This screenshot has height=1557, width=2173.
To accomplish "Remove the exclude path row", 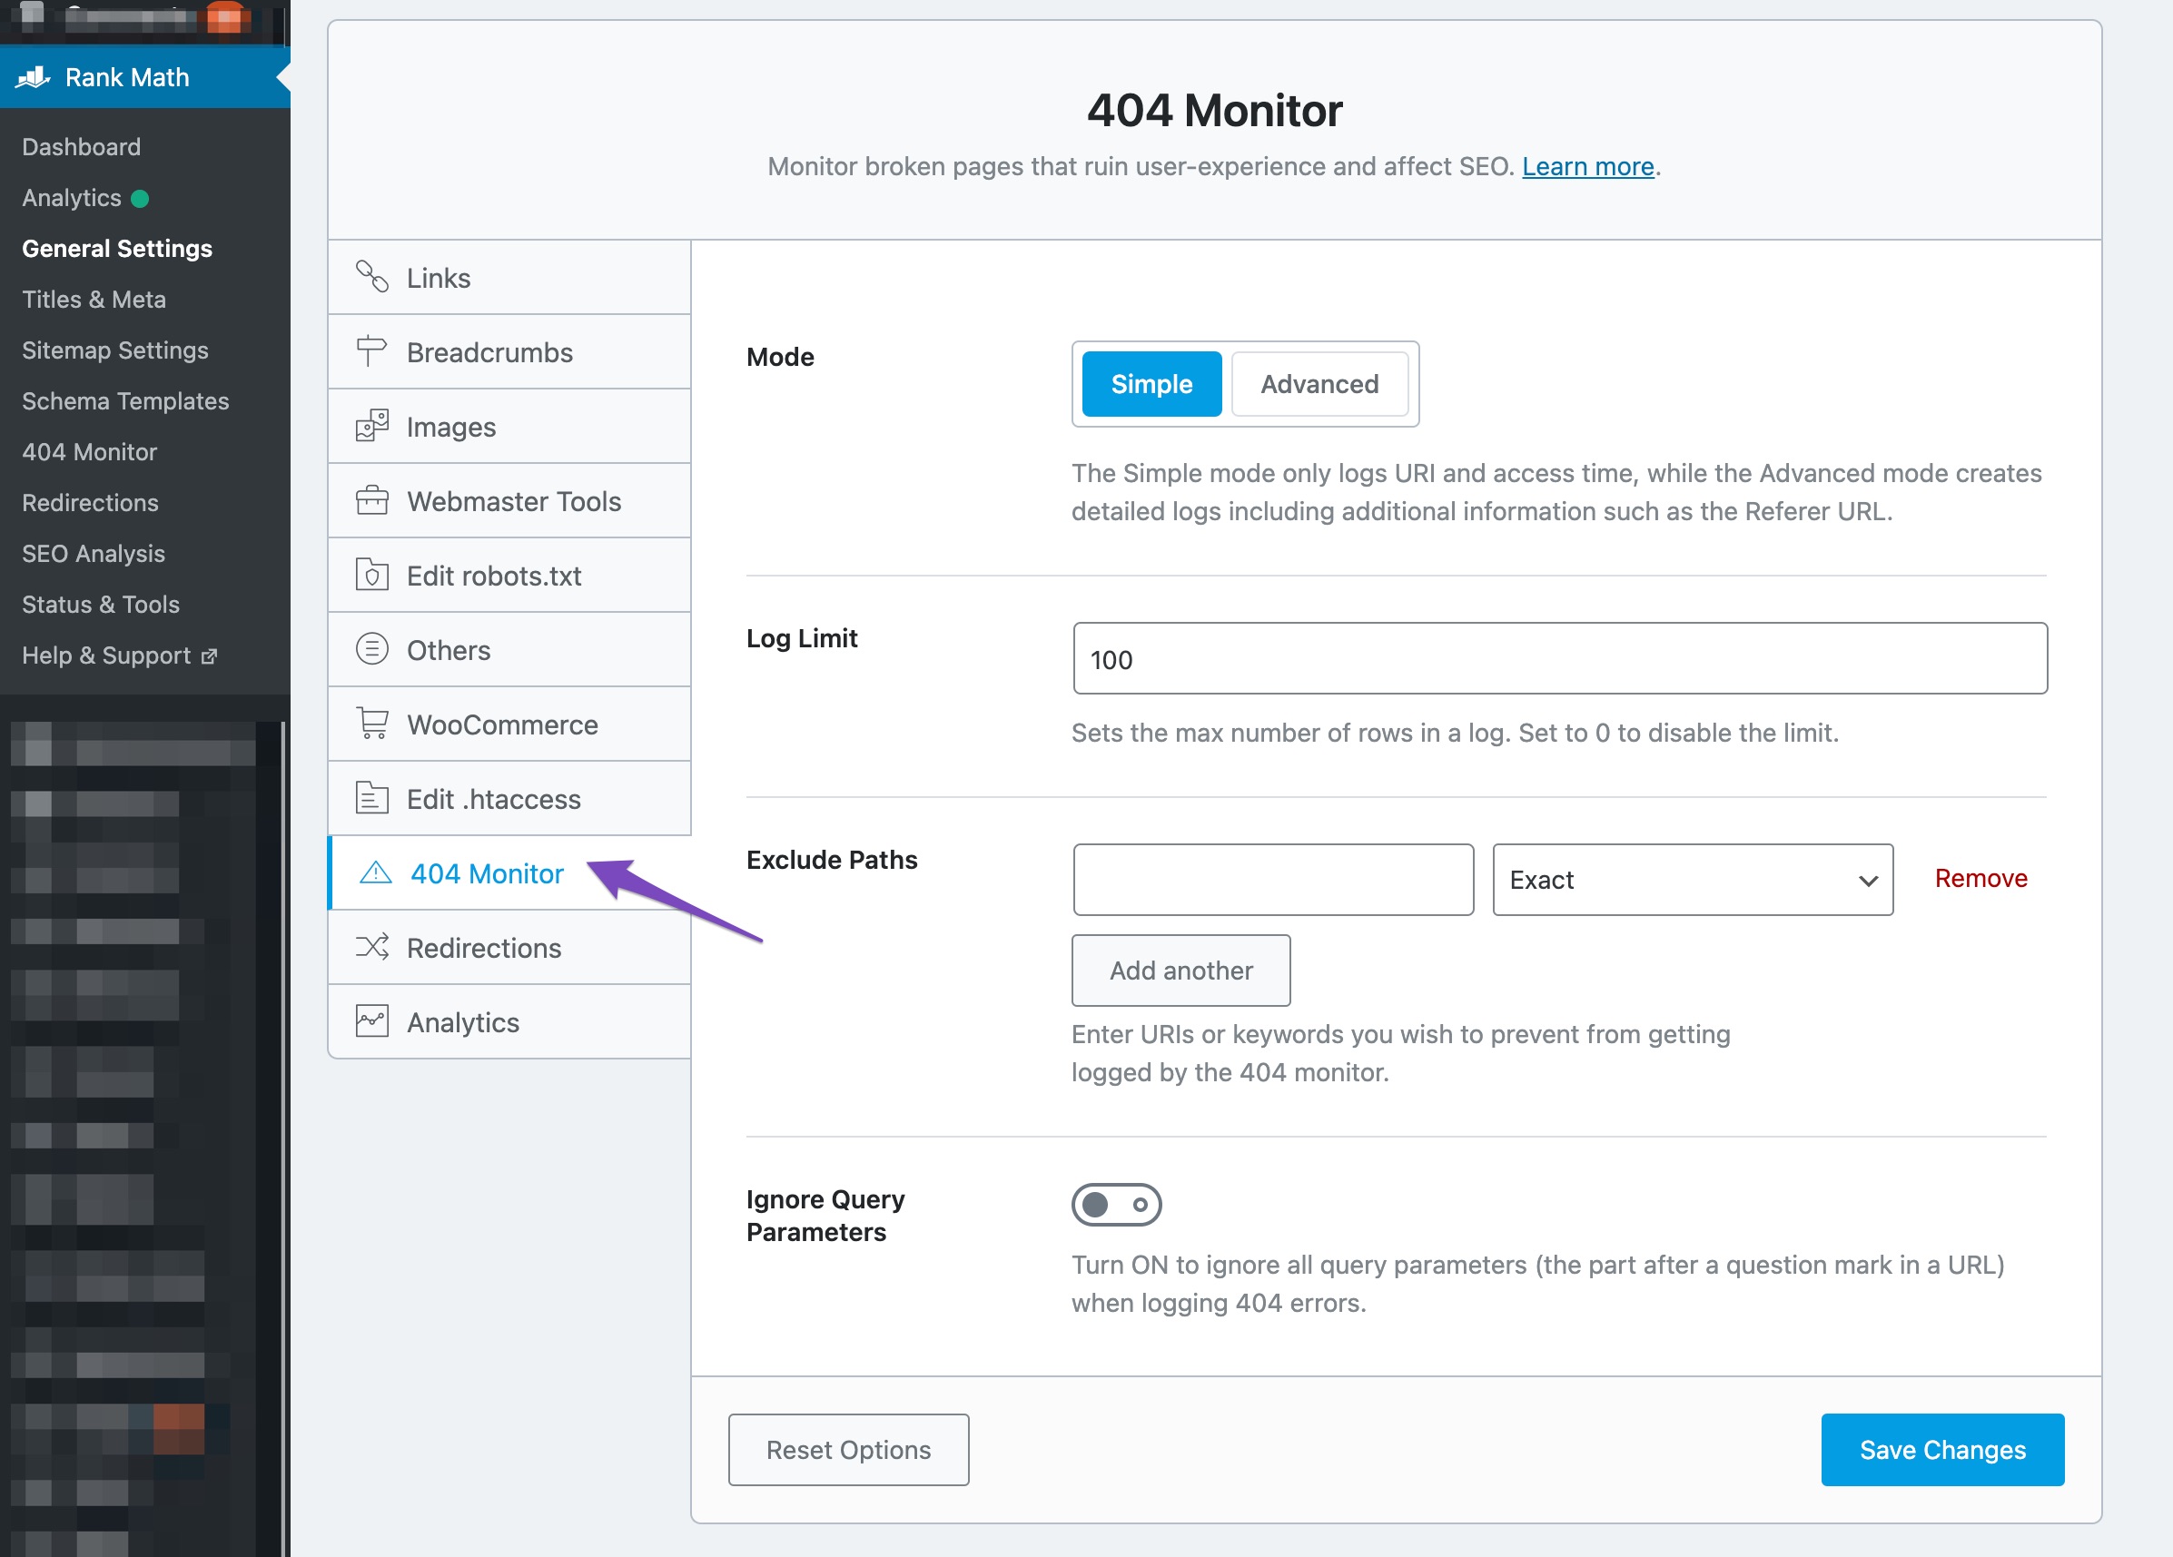I will coord(1980,878).
